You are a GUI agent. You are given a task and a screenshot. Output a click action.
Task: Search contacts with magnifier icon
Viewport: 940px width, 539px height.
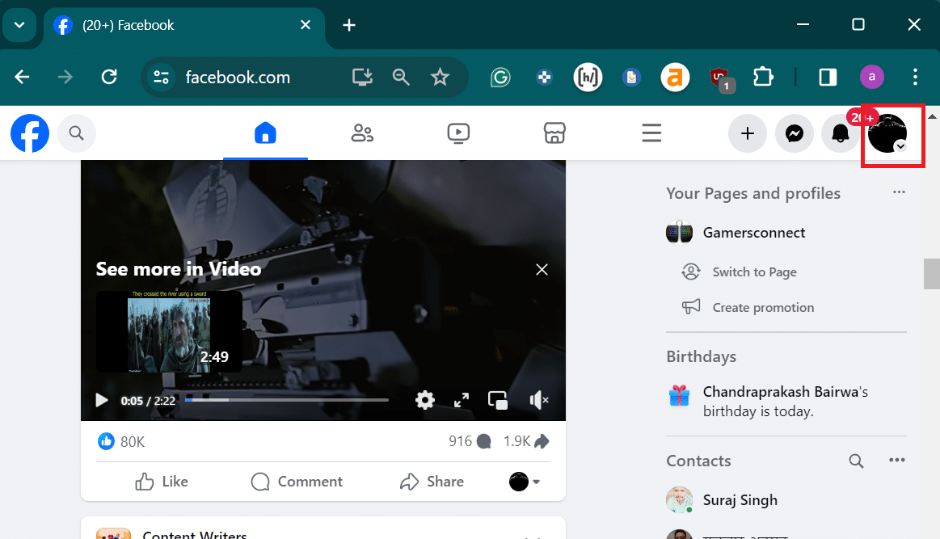pos(856,461)
